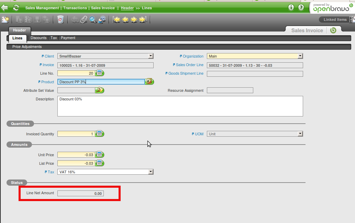Follow the Header breadcrumb link
Screen dimensions: 355x223
tap(127, 8)
